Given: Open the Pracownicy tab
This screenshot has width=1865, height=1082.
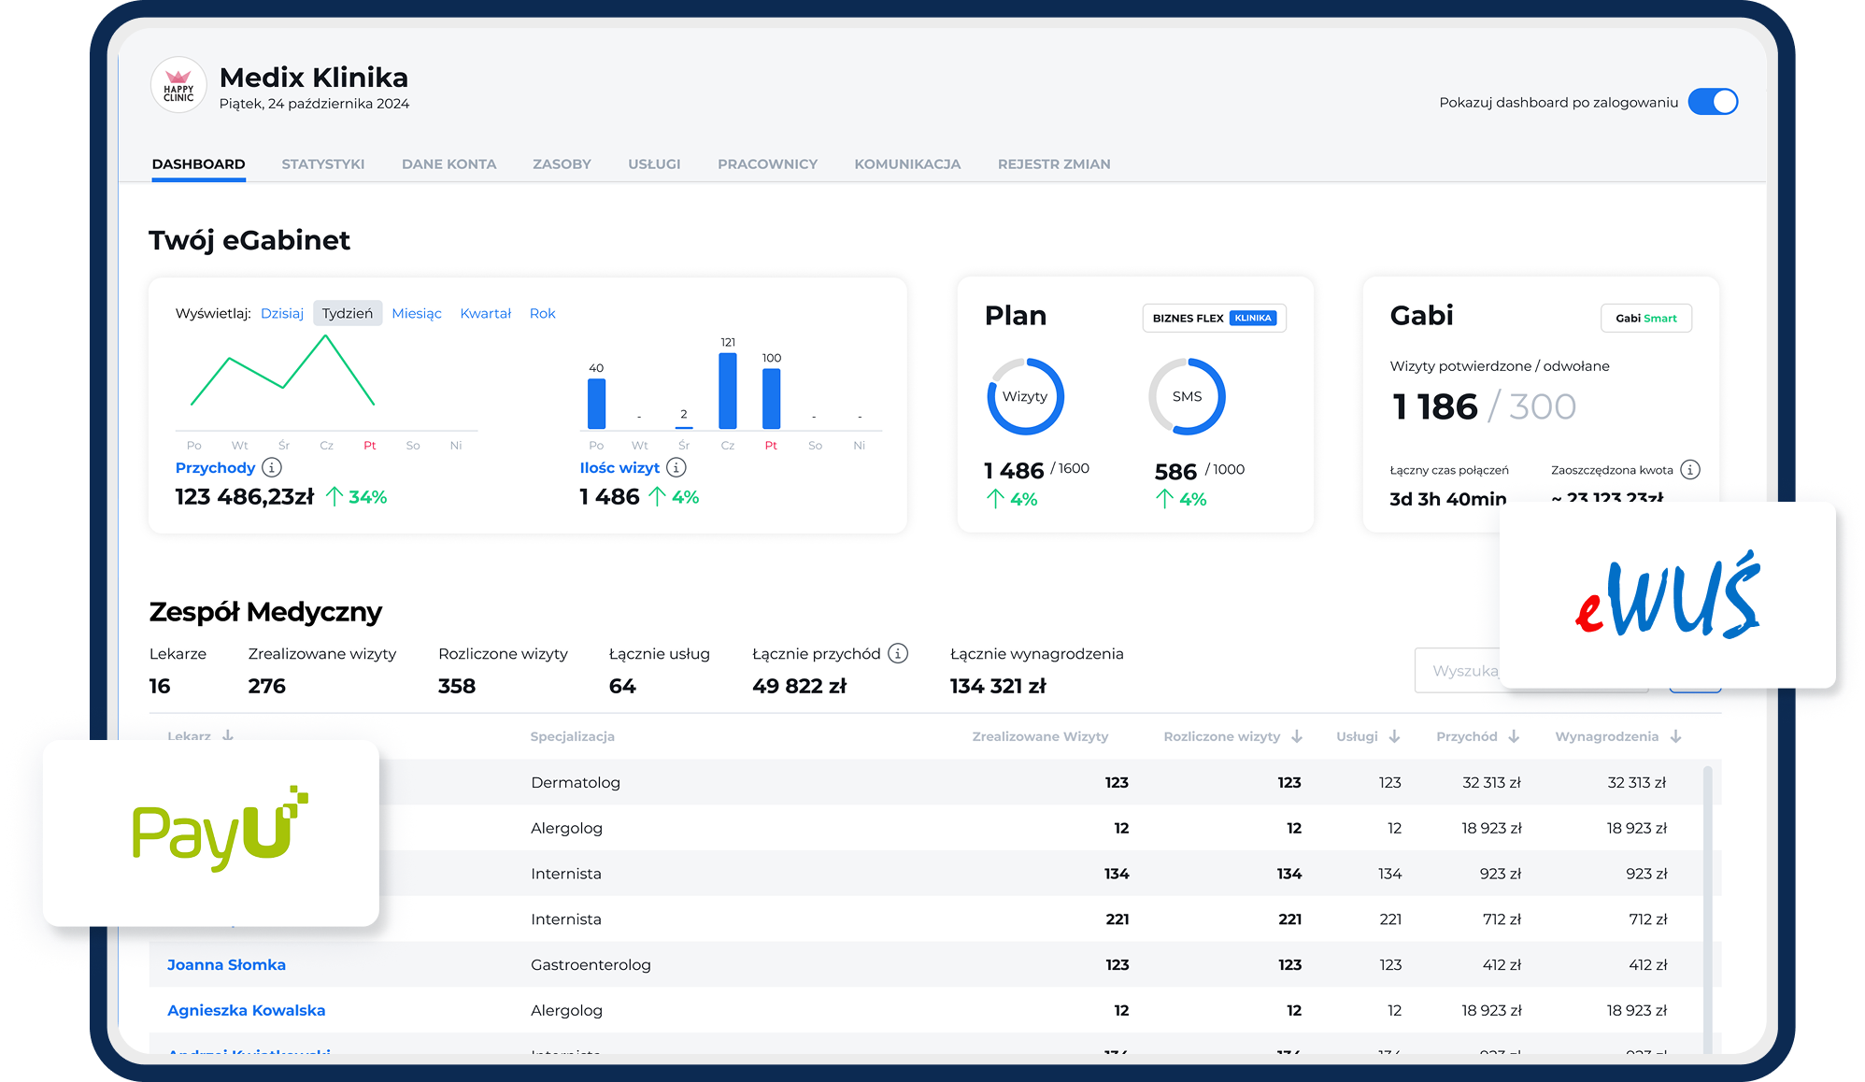Looking at the screenshot, I should [x=767, y=164].
